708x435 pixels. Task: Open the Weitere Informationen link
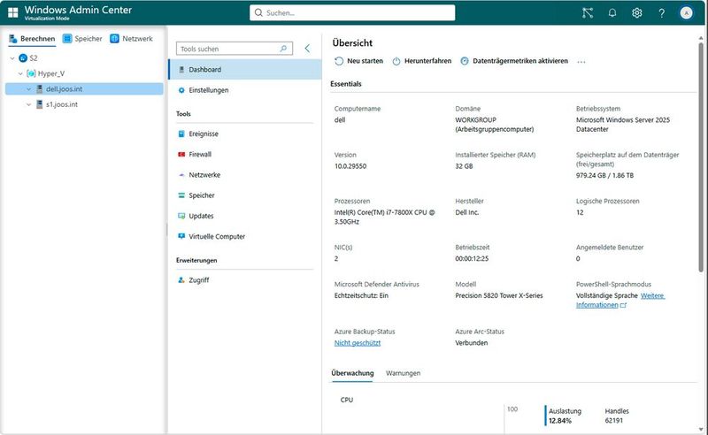click(x=620, y=300)
